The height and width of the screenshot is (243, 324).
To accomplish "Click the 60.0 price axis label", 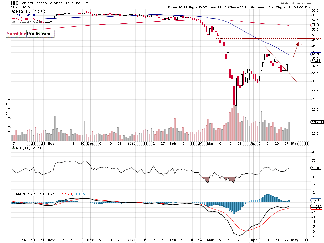I will [315, 15].
